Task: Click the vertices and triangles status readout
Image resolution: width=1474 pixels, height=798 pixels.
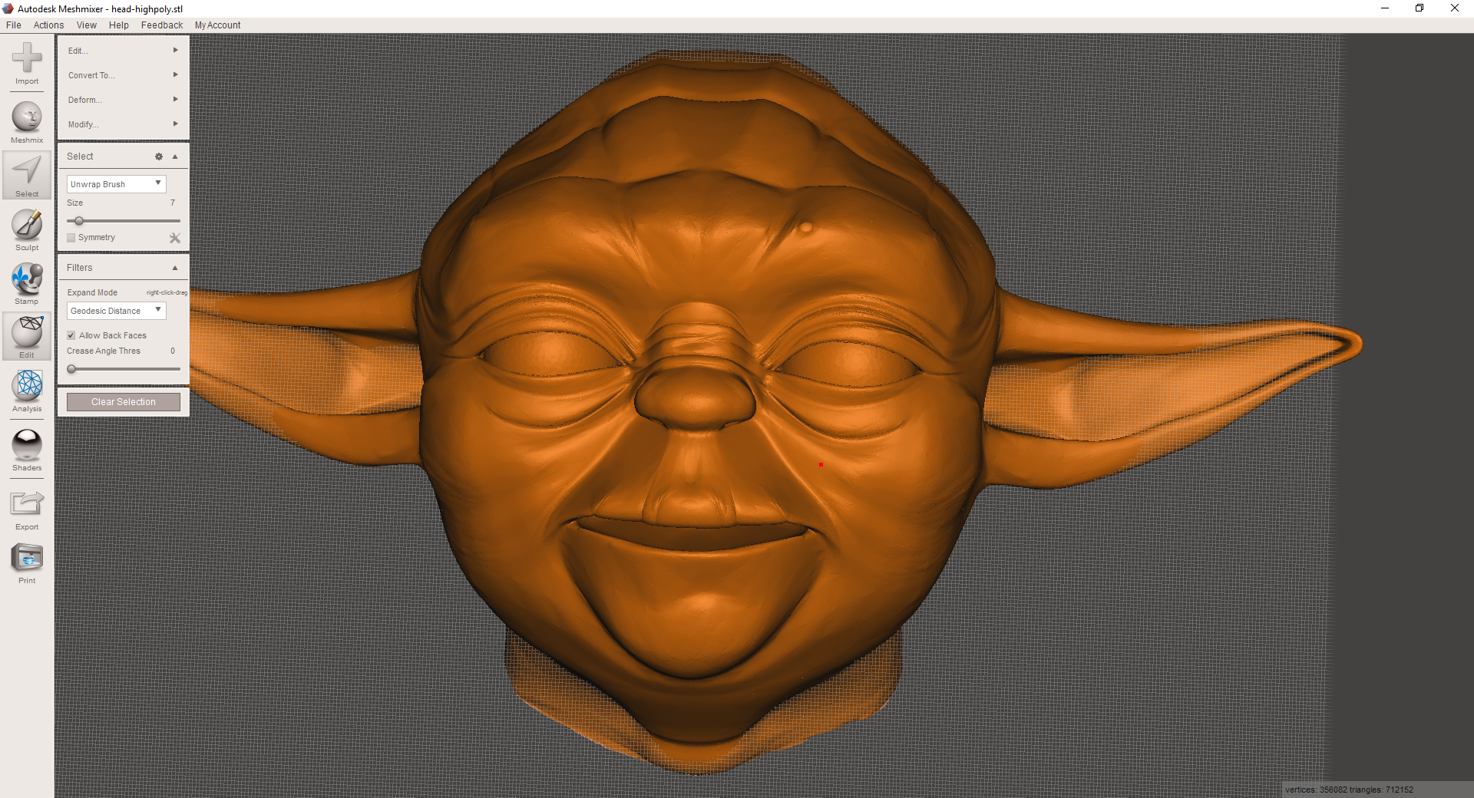Action: coord(1349,790)
